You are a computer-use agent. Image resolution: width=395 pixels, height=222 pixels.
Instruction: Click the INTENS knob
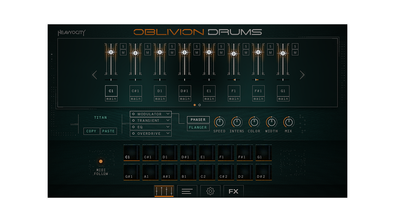click(x=237, y=122)
